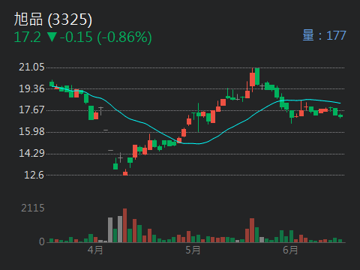Viewport: 360px width, 270px height.
Task: Click the first green candlestick on the left
Action: tap(52, 83)
